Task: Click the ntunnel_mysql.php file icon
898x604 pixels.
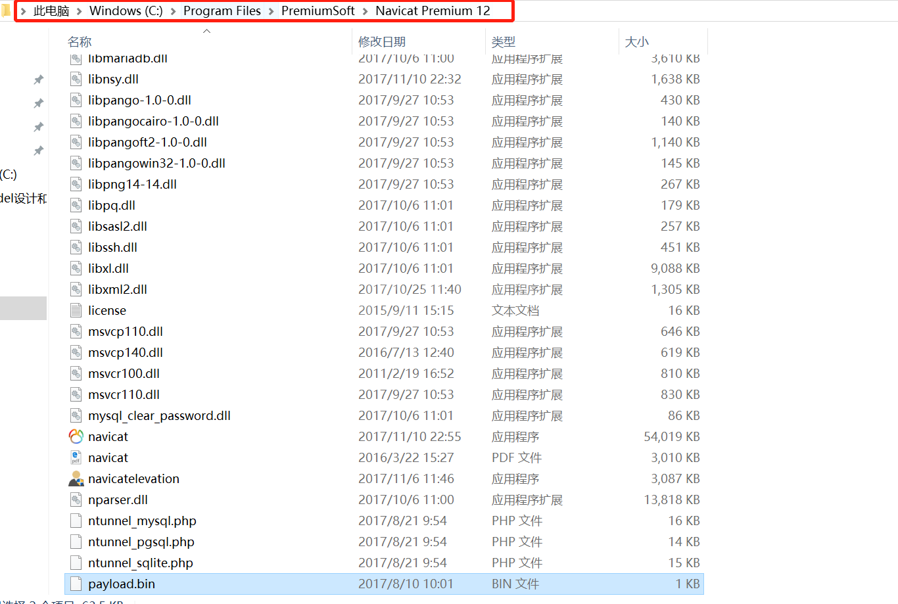Action: point(76,521)
